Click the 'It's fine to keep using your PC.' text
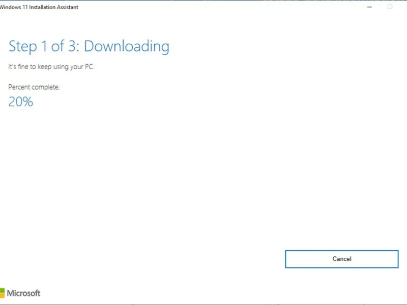The image size is (407, 305). click(x=51, y=67)
